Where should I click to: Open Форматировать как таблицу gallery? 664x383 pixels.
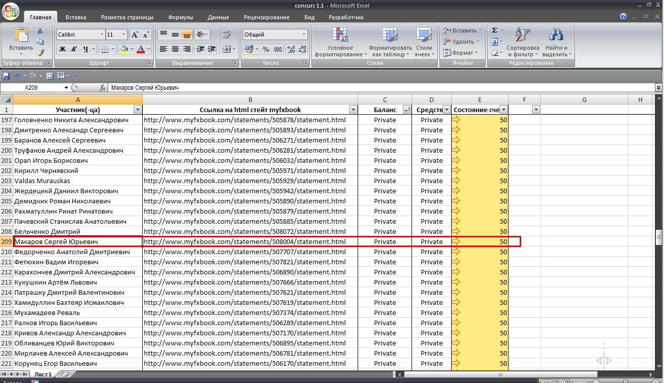(391, 42)
